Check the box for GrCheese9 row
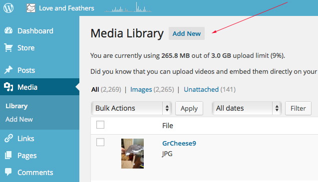318x182 pixels. 100,142
